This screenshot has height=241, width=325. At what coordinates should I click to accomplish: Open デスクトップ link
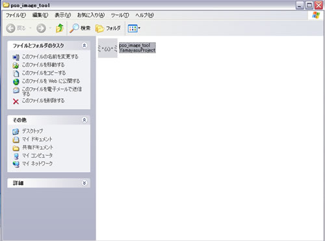[32, 131]
